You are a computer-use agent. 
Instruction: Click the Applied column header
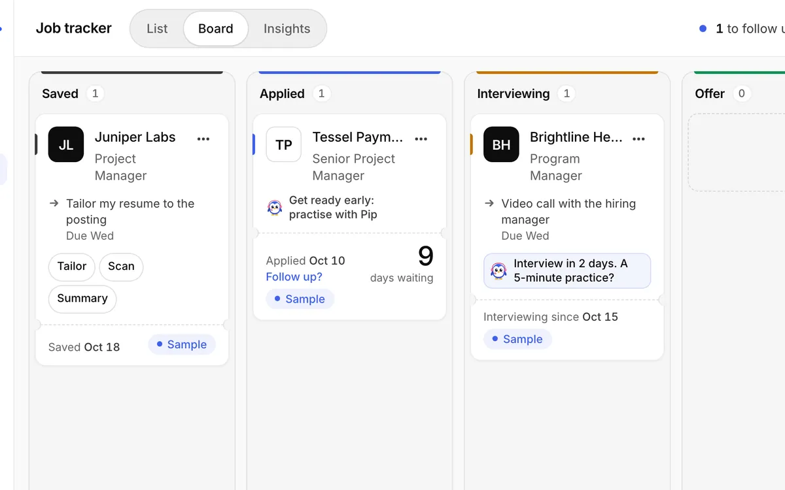click(282, 93)
